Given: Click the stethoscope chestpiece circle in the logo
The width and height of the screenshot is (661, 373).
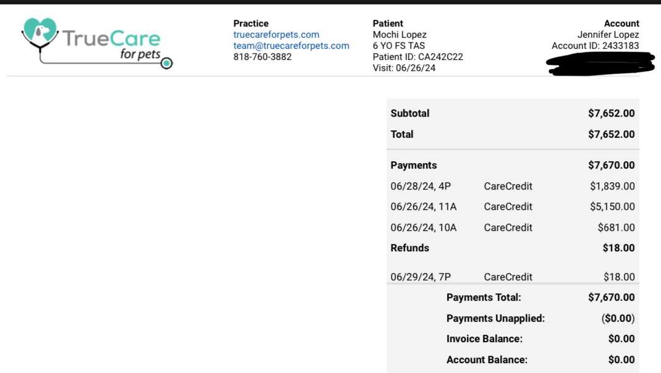Looking at the screenshot, I should 166,63.
